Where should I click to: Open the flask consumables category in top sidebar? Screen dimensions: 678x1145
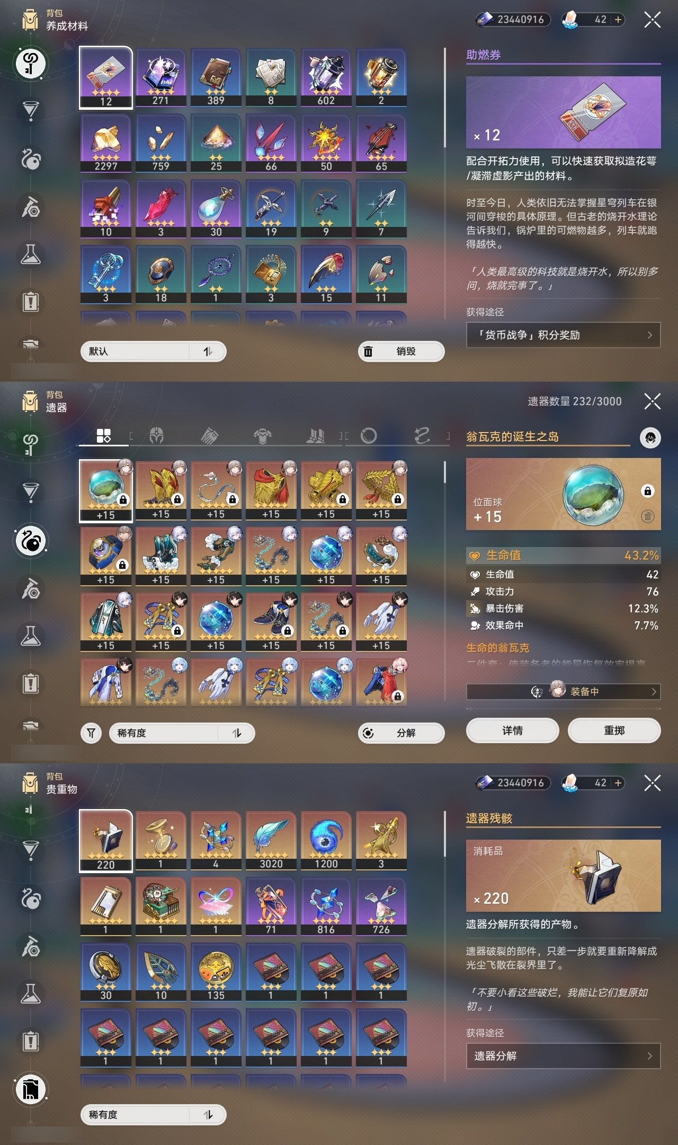click(31, 254)
